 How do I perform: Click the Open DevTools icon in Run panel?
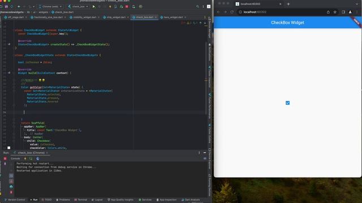pos(38,158)
